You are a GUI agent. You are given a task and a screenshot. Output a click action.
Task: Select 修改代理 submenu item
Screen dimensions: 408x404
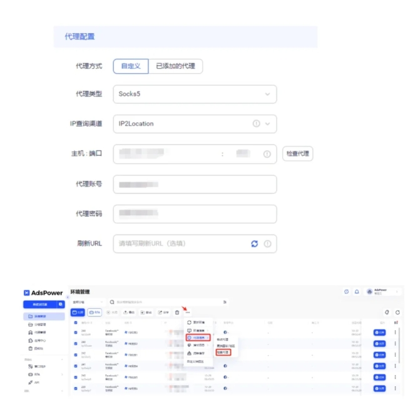(x=223, y=340)
